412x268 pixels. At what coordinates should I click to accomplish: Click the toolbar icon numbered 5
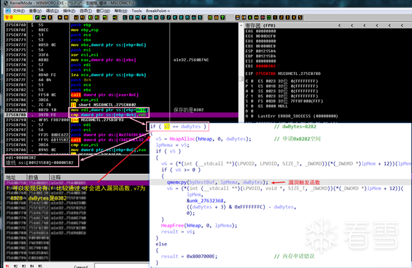click(300, 17)
